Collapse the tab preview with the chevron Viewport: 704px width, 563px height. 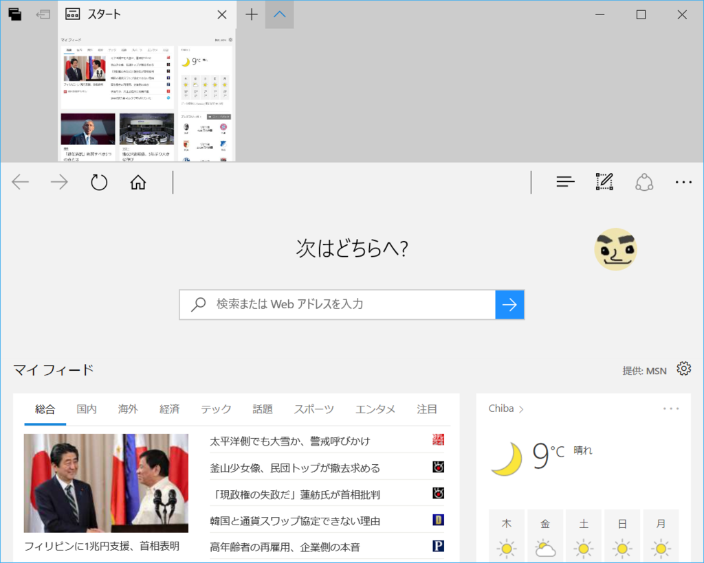(x=279, y=14)
